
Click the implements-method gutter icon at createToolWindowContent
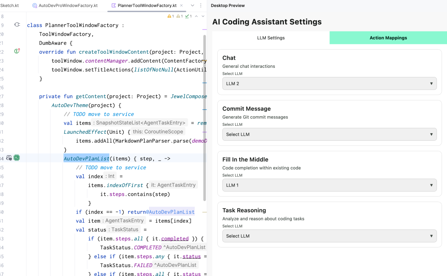[17, 51]
